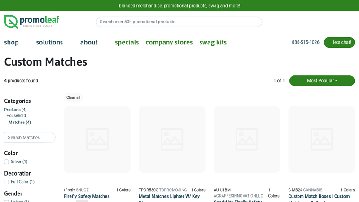
Task: Focus the Search Matches filter box
Action: click(30, 137)
